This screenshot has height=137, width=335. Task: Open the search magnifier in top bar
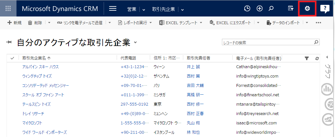point(271,8)
